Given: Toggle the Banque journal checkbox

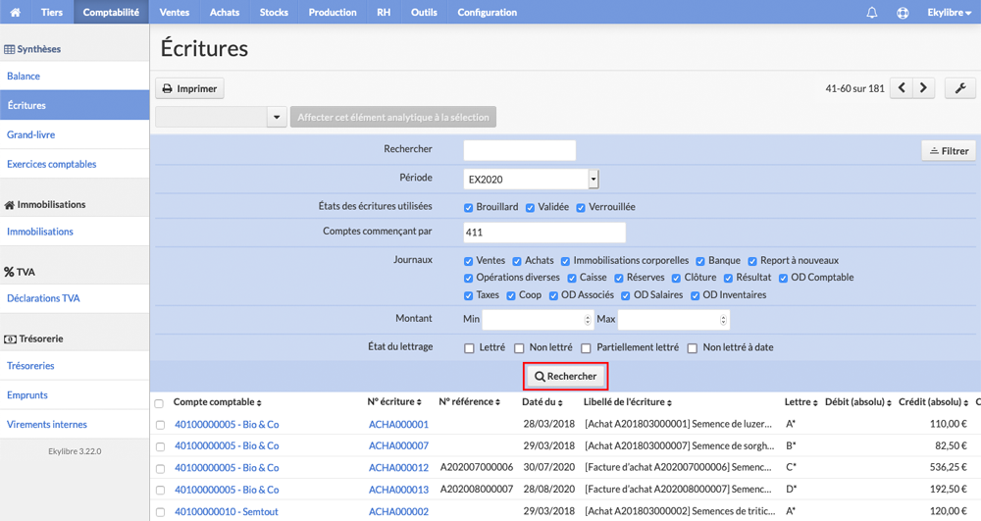Looking at the screenshot, I should (x=700, y=261).
